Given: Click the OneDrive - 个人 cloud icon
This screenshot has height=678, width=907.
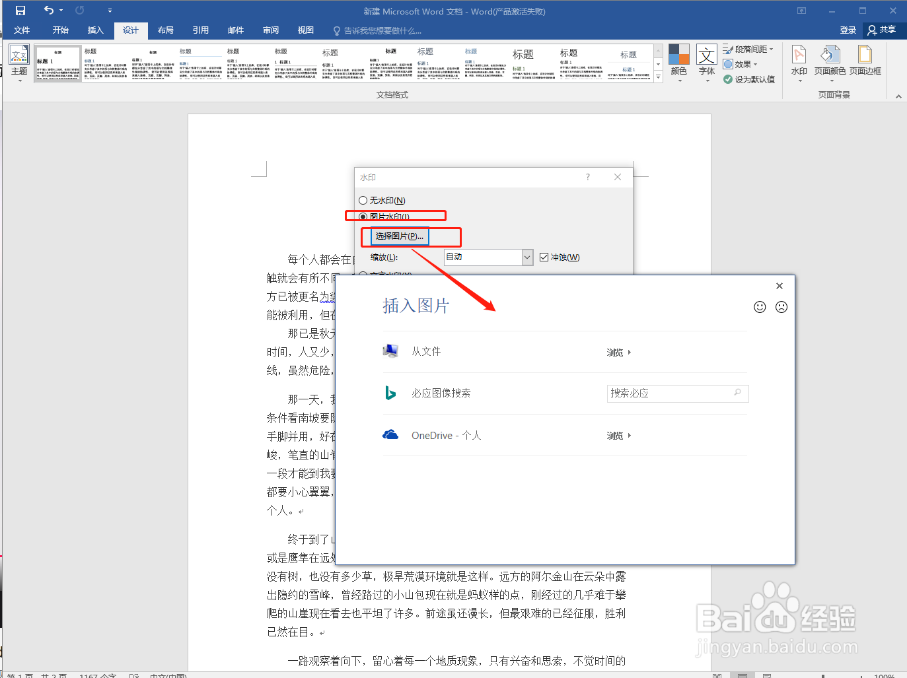Looking at the screenshot, I should pos(391,435).
